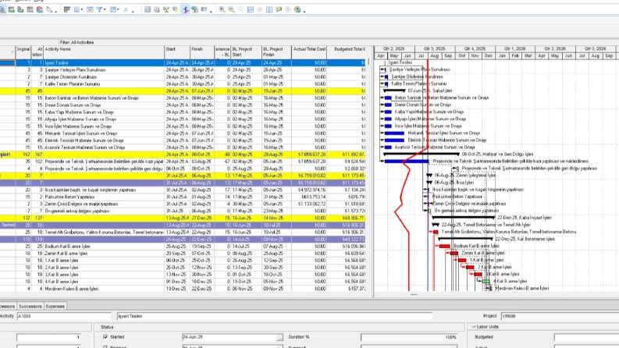Click the Duration % field showing 100%
Screen dimensions: 619x348
coord(409,337)
